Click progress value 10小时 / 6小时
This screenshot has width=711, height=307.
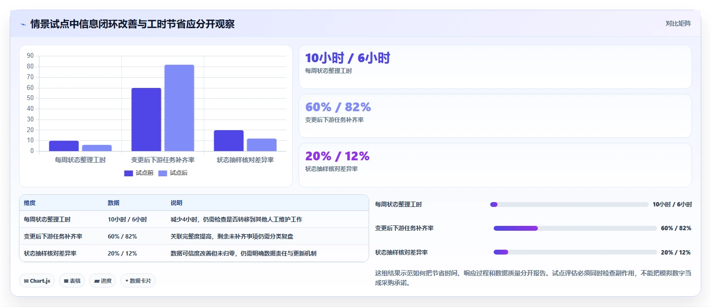point(672,205)
